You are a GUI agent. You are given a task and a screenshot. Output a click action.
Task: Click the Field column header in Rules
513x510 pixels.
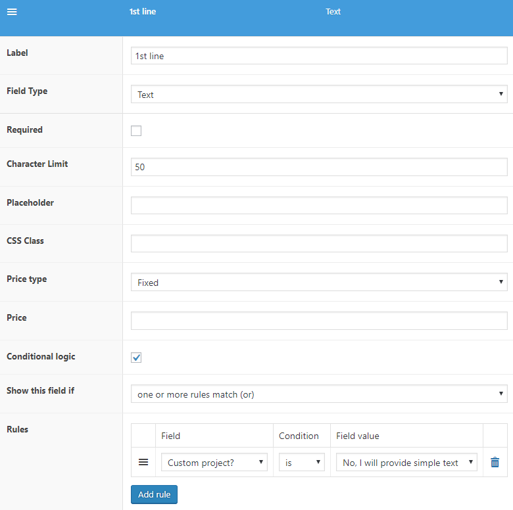pyautogui.click(x=170, y=436)
